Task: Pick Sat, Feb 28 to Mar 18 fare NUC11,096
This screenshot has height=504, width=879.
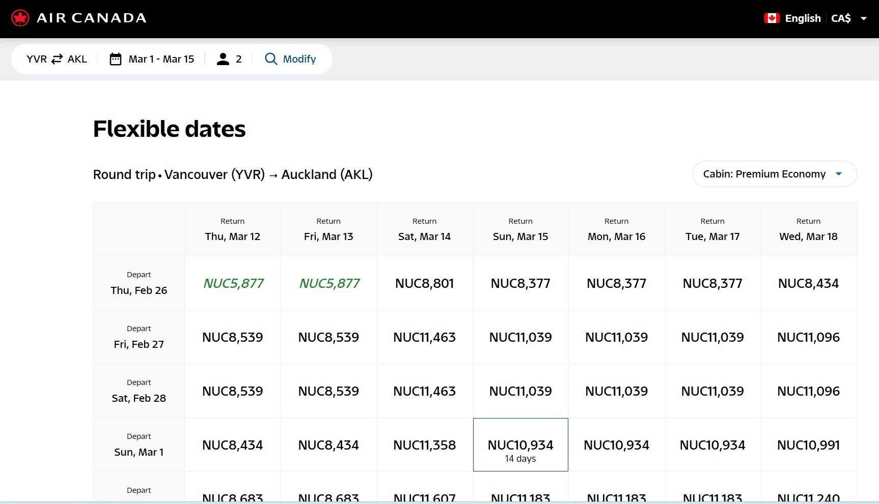Action: [x=809, y=391]
